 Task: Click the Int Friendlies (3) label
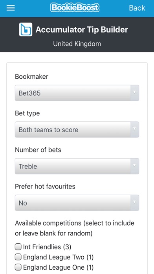(47, 247)
